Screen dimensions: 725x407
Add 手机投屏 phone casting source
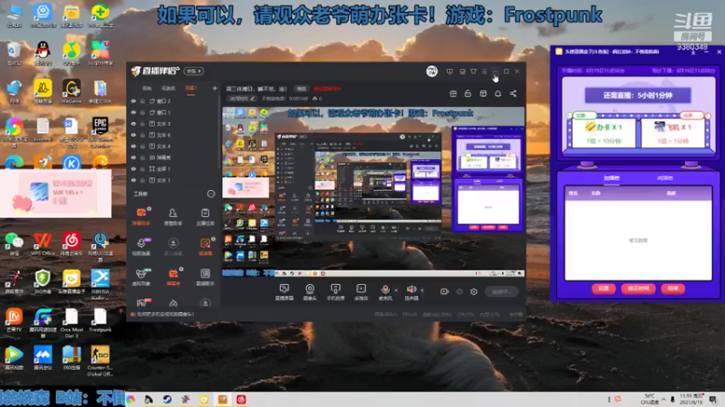click(335, 291)
